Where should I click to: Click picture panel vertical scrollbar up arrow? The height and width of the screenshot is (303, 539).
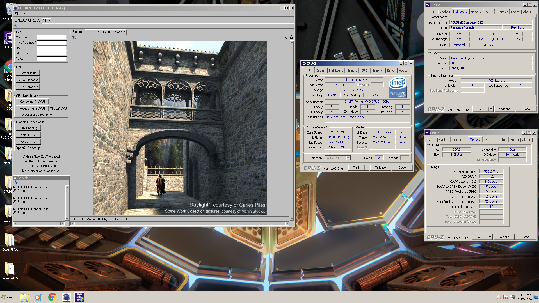[x=292, y=42]
